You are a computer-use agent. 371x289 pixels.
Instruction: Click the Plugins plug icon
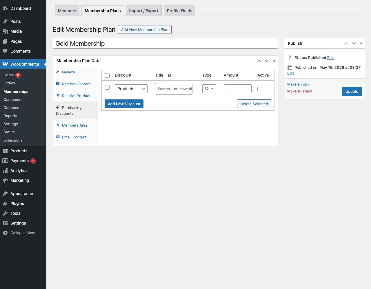tap(5, 203)
